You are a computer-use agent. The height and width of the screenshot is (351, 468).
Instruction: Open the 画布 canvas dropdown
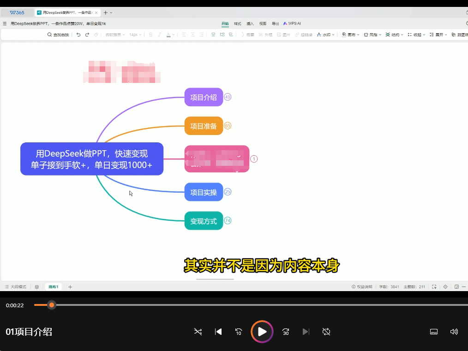(x=350, y=35)
